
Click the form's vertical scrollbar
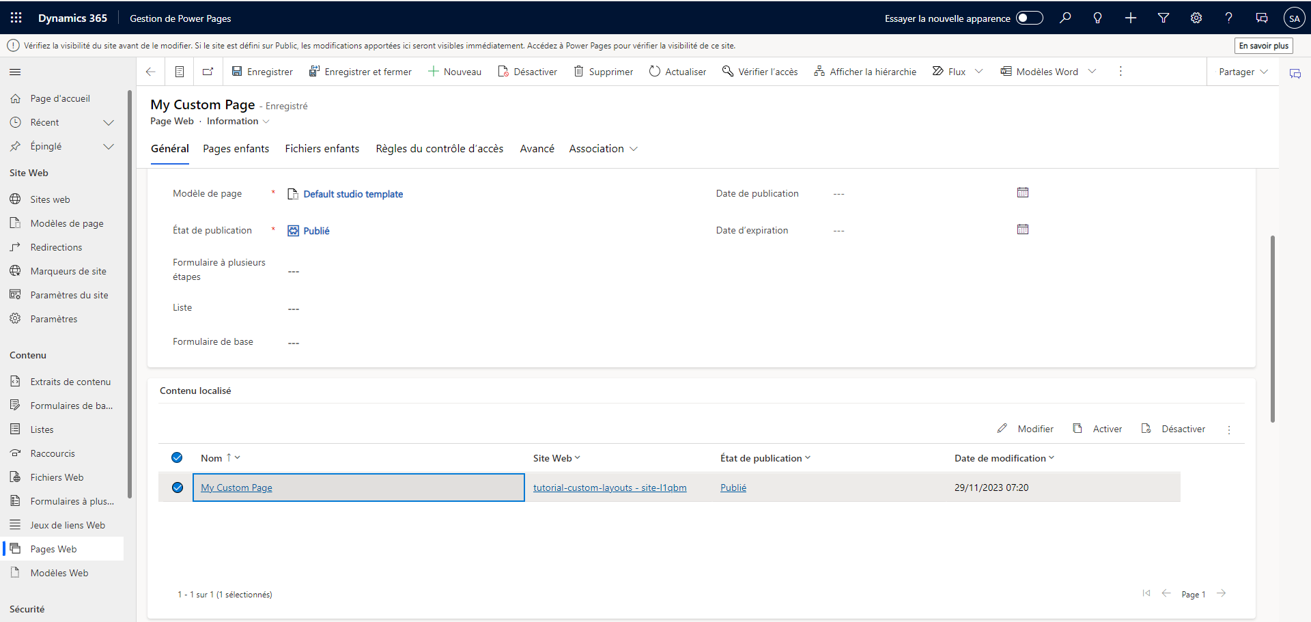tap(1272, 328)
